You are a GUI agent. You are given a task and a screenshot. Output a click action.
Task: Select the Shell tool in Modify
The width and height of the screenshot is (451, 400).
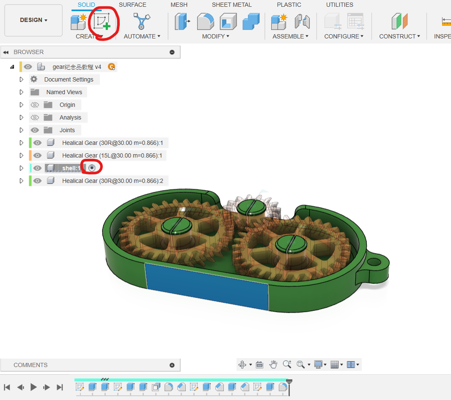[228, 21]
